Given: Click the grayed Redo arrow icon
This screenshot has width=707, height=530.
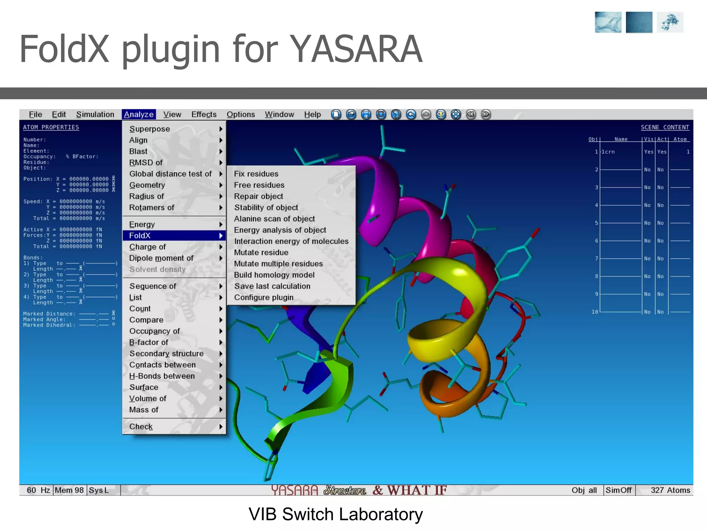Looking at the screenshot, I should pos(426,114).
